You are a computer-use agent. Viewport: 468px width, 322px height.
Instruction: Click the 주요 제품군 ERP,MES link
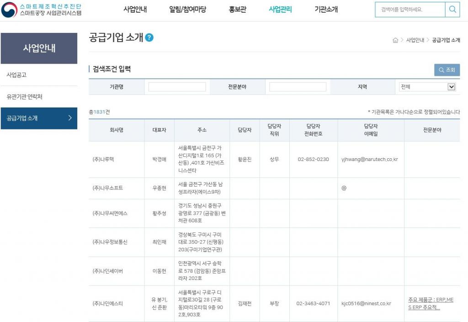431,304
